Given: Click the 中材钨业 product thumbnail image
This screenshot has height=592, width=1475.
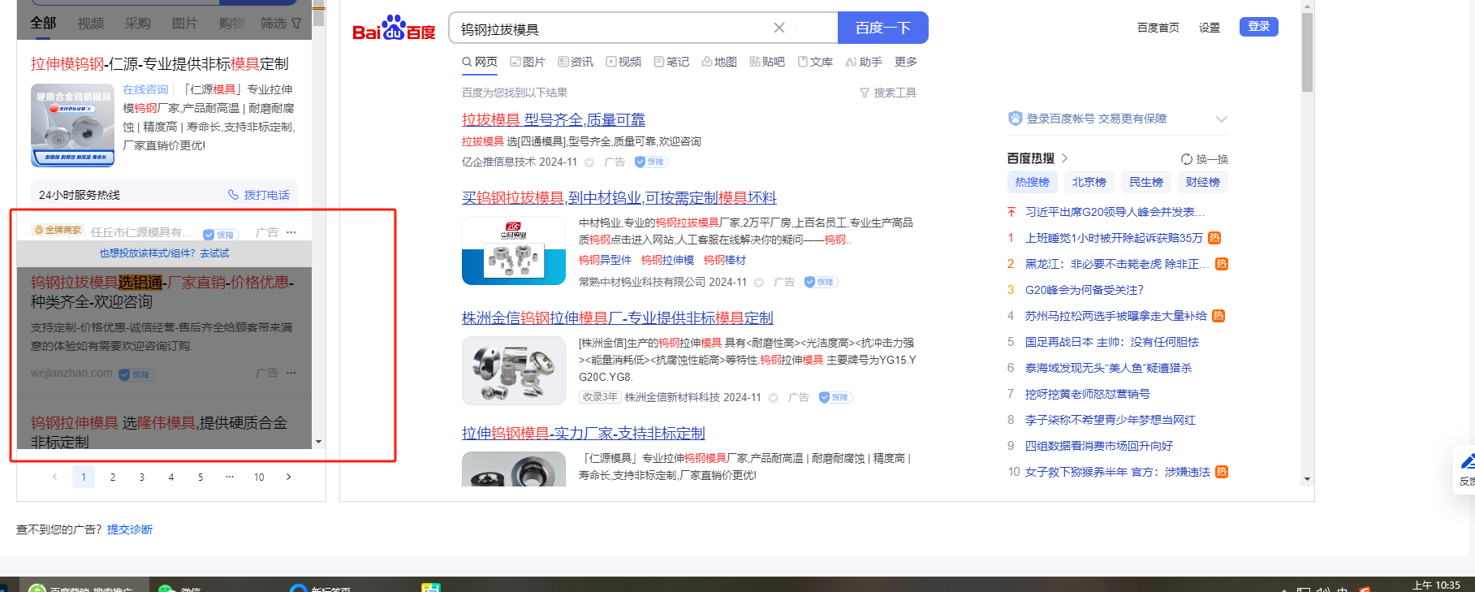Looking at the screenshot, I should (x=513, y=251).
